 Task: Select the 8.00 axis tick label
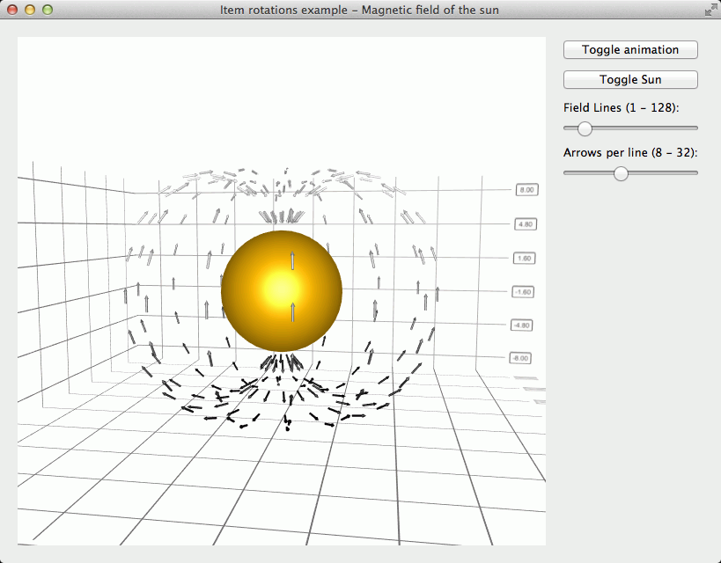point(526,189)
